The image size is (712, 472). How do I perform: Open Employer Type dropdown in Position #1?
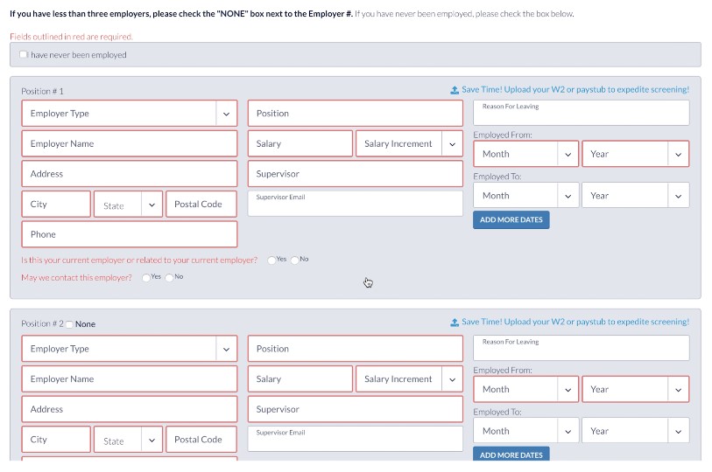point(129,114)
